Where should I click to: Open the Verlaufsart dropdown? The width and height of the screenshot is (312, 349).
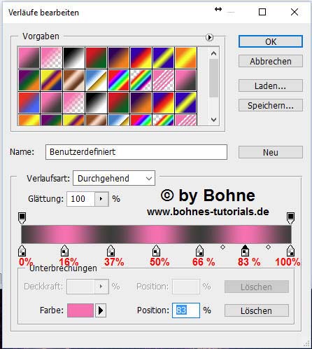click(x=114, y=178)
